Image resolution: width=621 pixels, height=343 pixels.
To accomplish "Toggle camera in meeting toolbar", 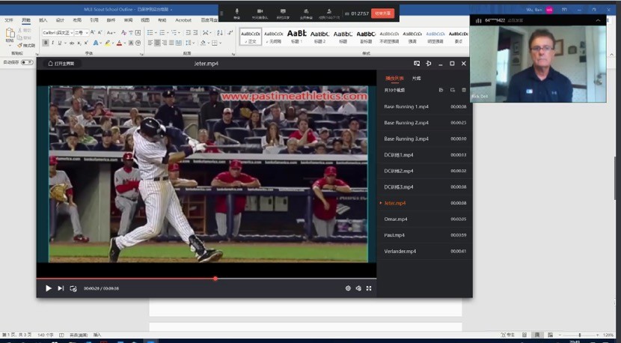I will coord(260,13).
